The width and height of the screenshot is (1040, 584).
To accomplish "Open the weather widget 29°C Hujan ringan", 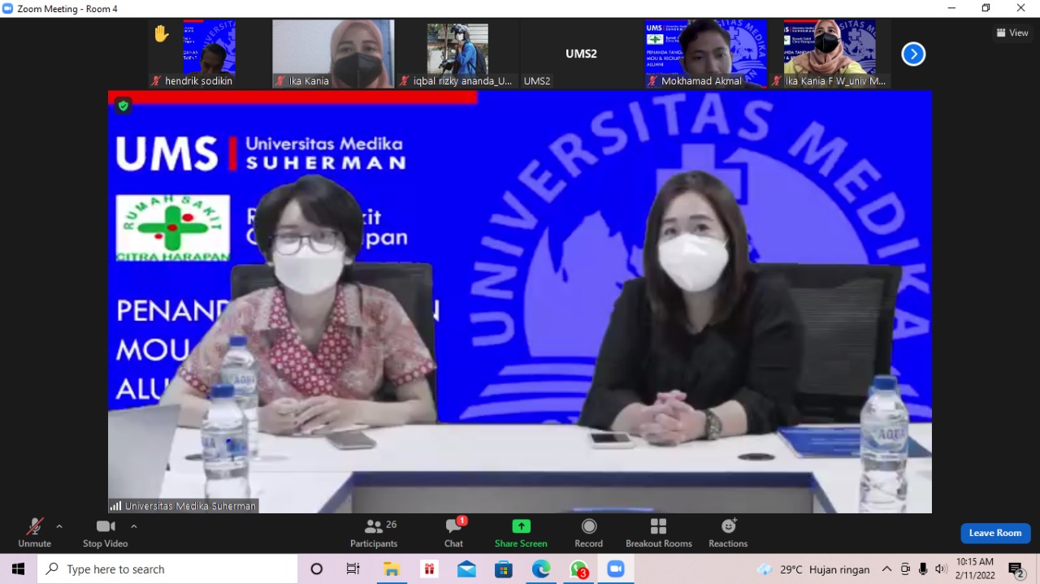I will [813, 569].
